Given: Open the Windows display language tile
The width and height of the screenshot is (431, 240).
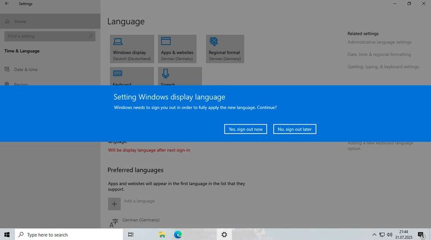Looking at the screenshot, I should coord(132,48).
